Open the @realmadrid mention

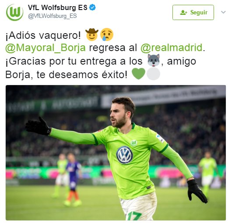pos(172,48)
